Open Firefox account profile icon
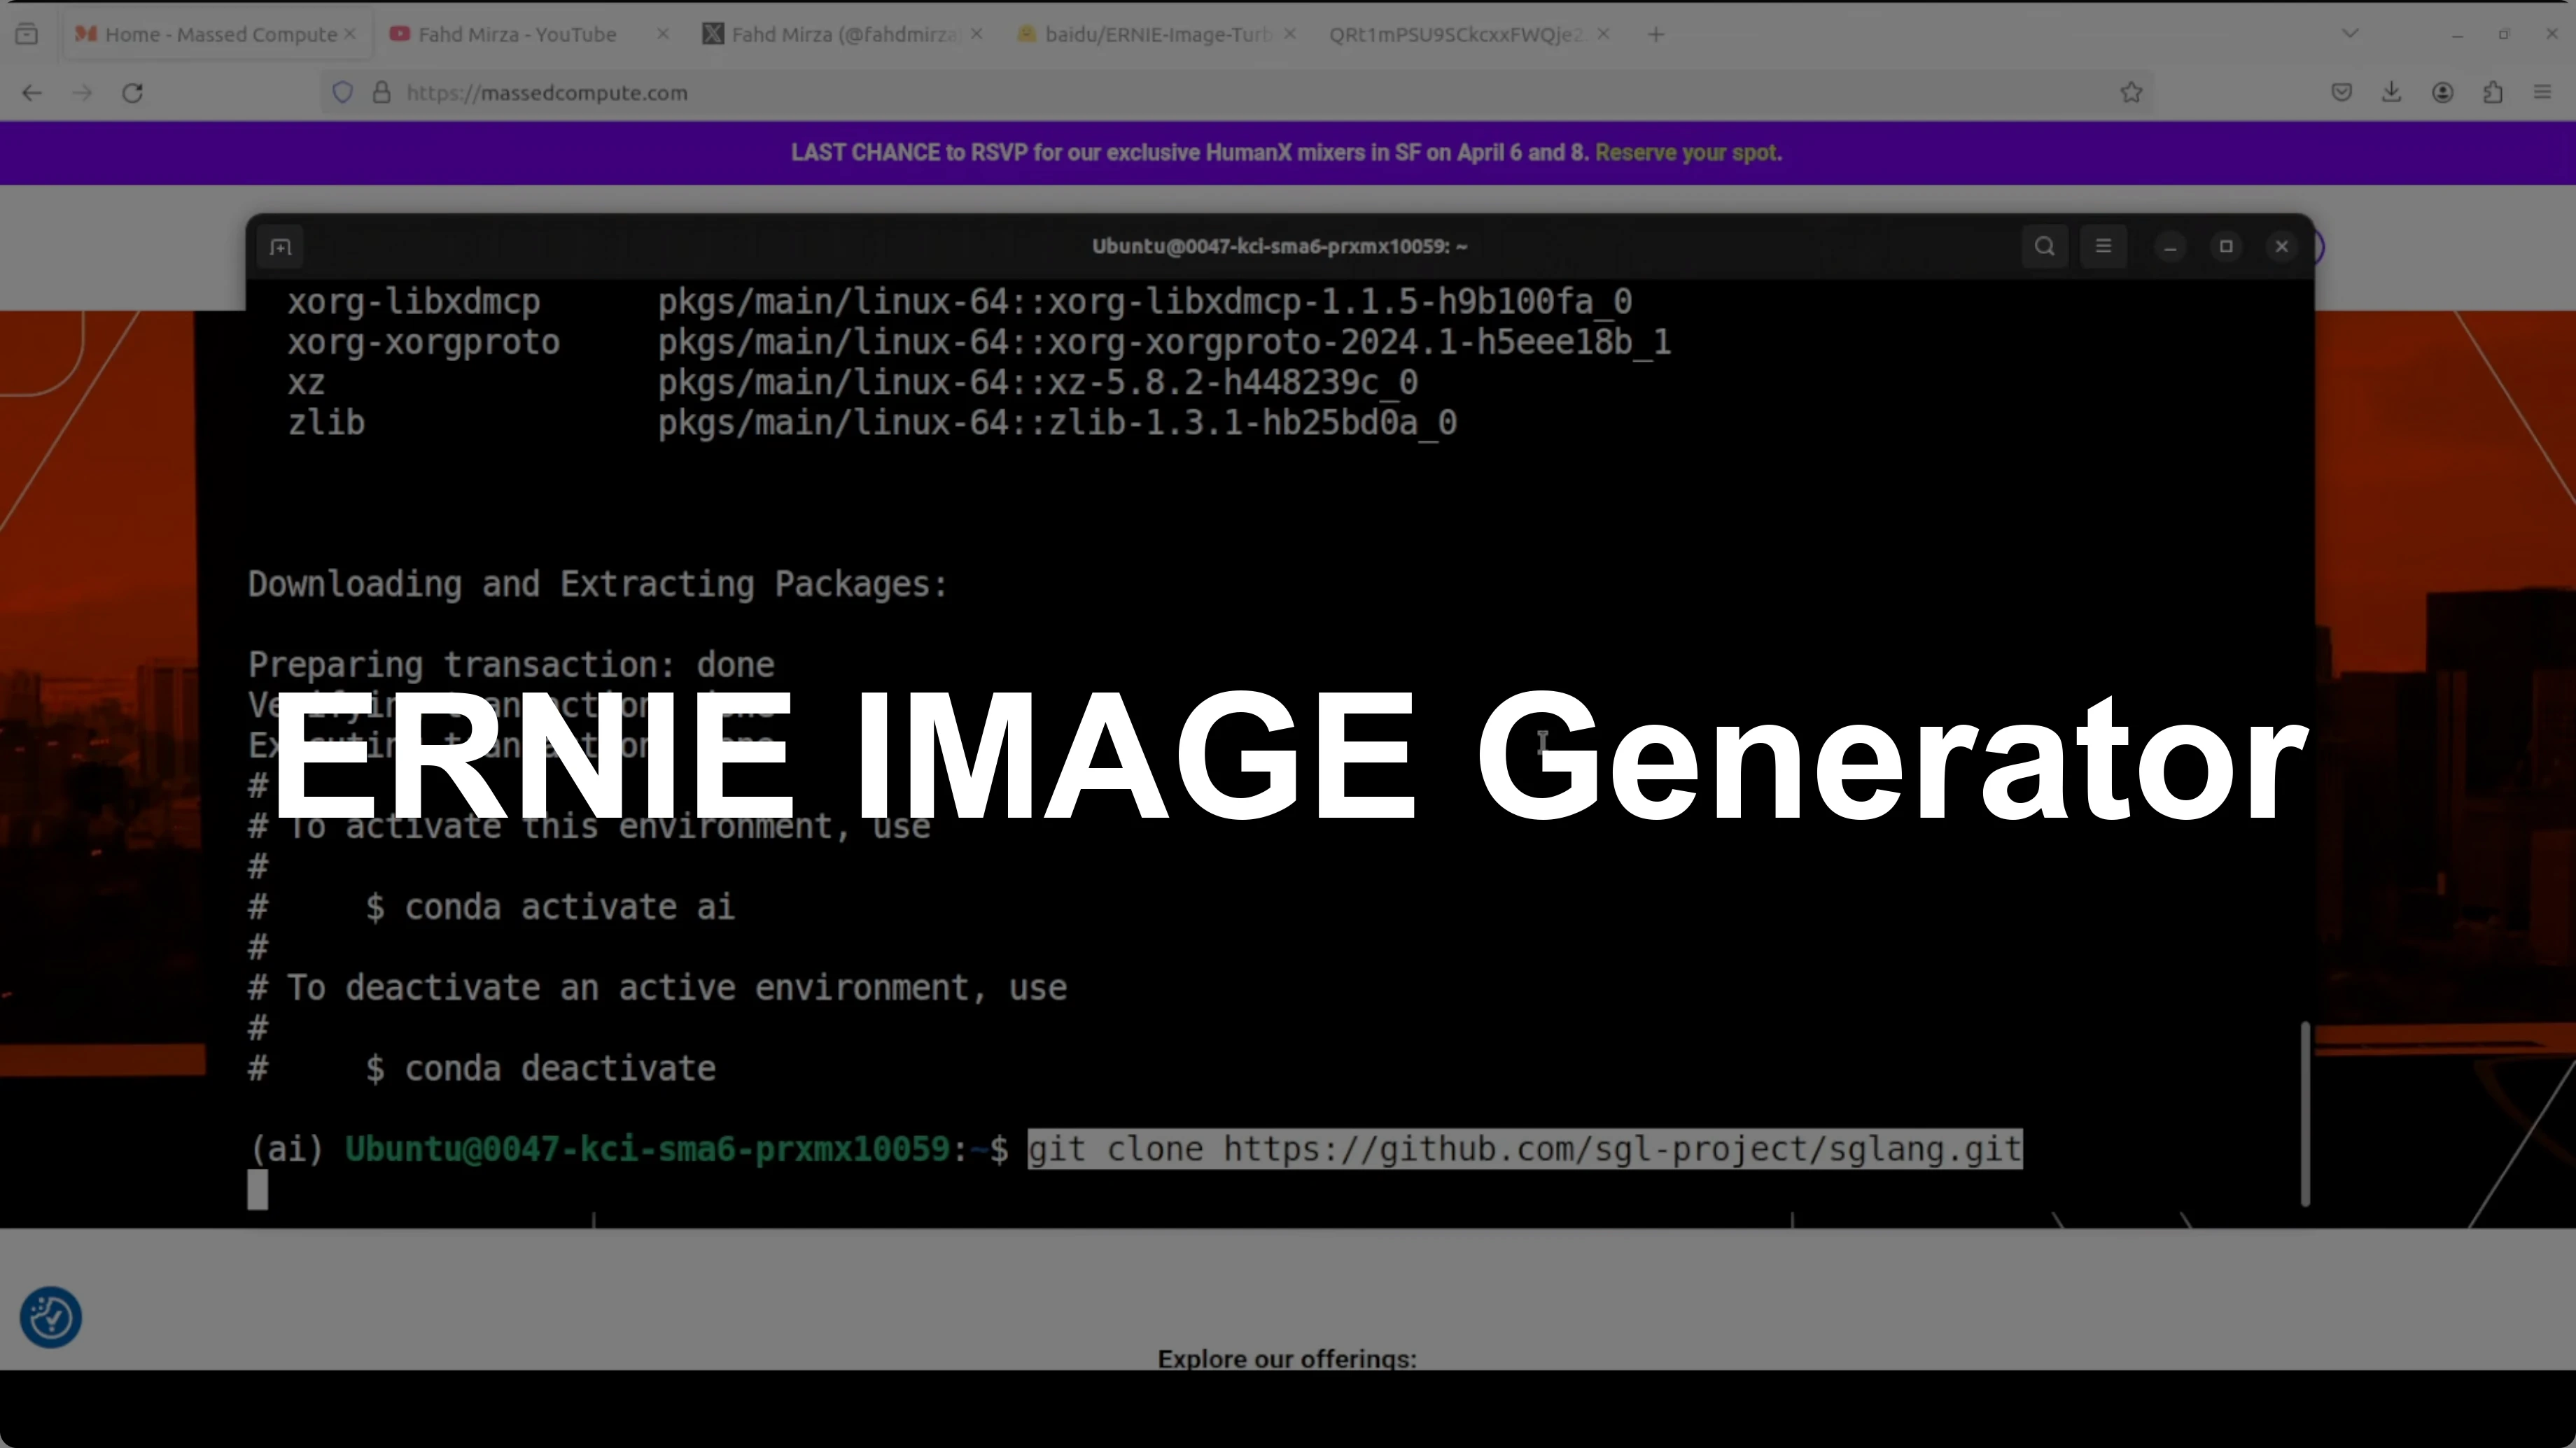 tap(2442, 93)
